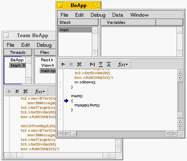Open the Debug menu in BeApp window
Screen dimensions: 187x161
98,15
